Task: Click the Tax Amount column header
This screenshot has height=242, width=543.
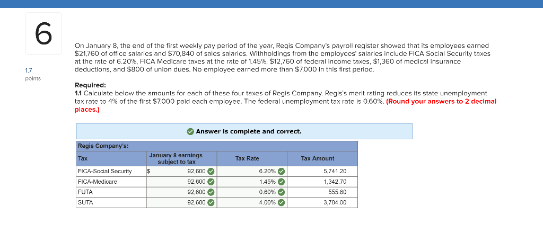Action: click(318, 159)
